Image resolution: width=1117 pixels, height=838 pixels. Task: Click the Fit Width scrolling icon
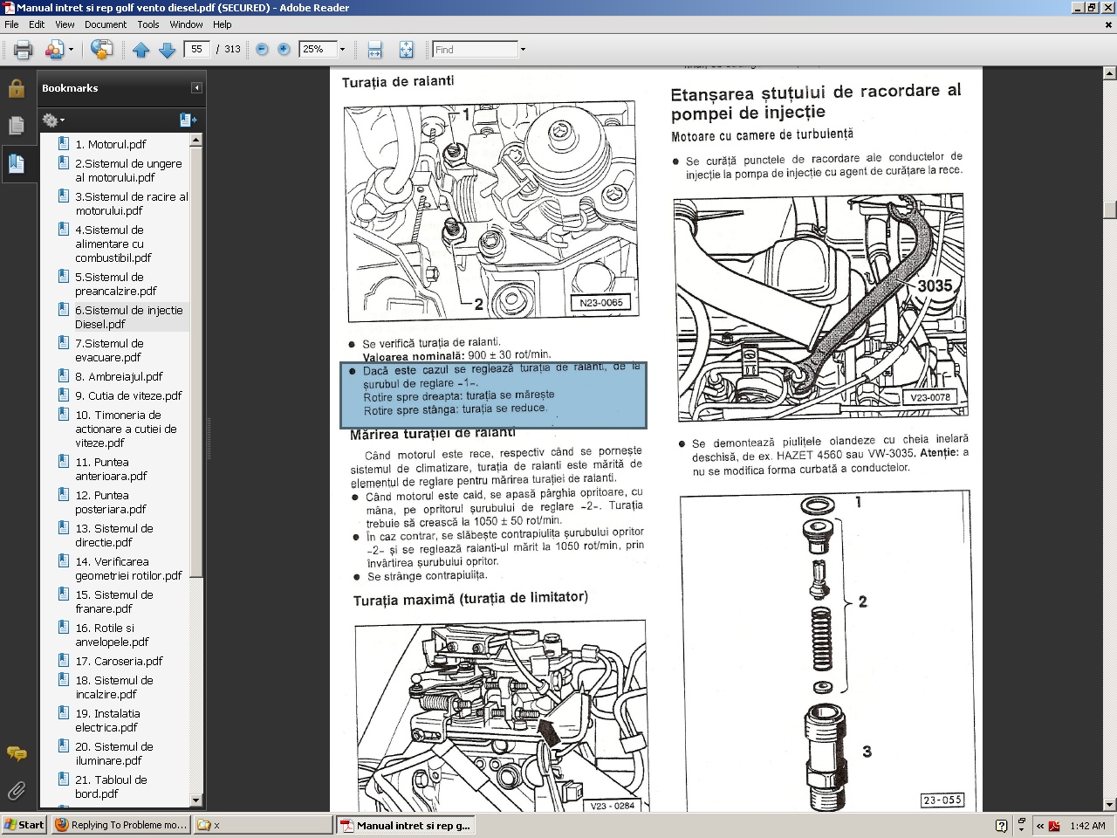point(375,50)
